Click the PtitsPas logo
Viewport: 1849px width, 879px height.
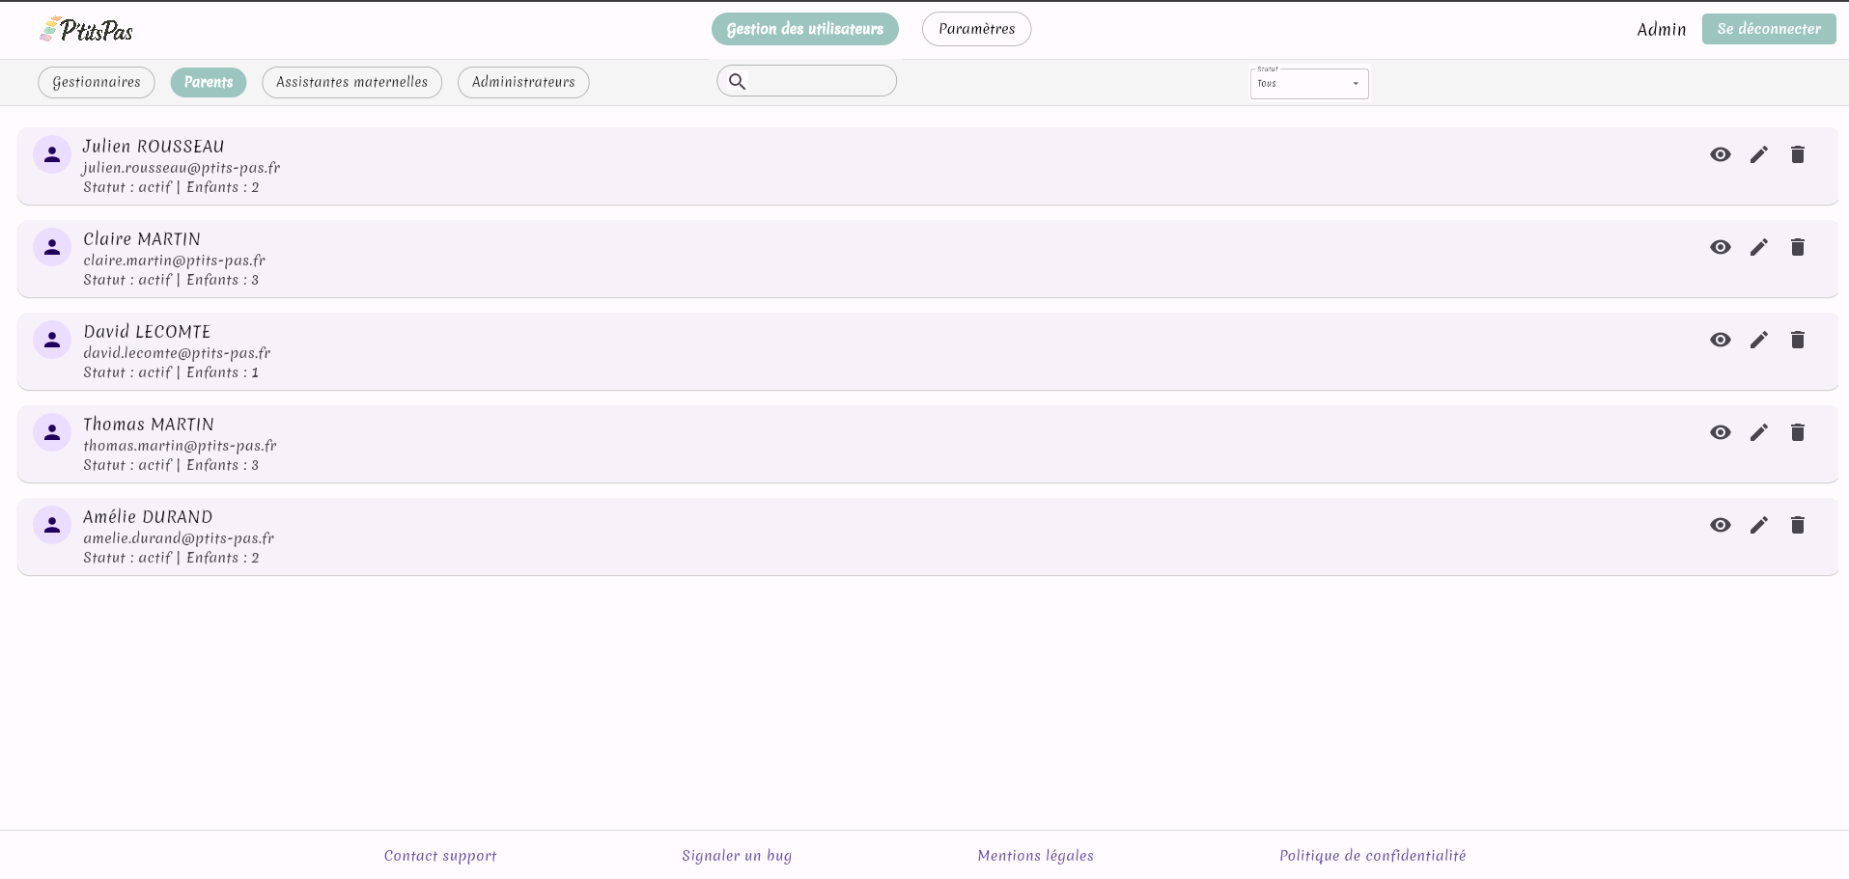point(87,30)
